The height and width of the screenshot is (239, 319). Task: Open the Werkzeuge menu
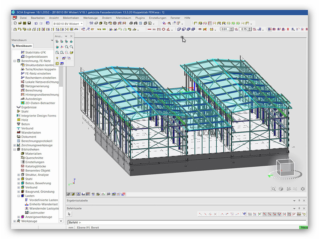[90, 18]
